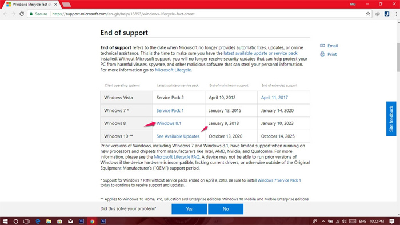Select the Windows lifecycle fact sheet tab
The width and height of the screenshot is (400, 225).
(x=31, y=5)
